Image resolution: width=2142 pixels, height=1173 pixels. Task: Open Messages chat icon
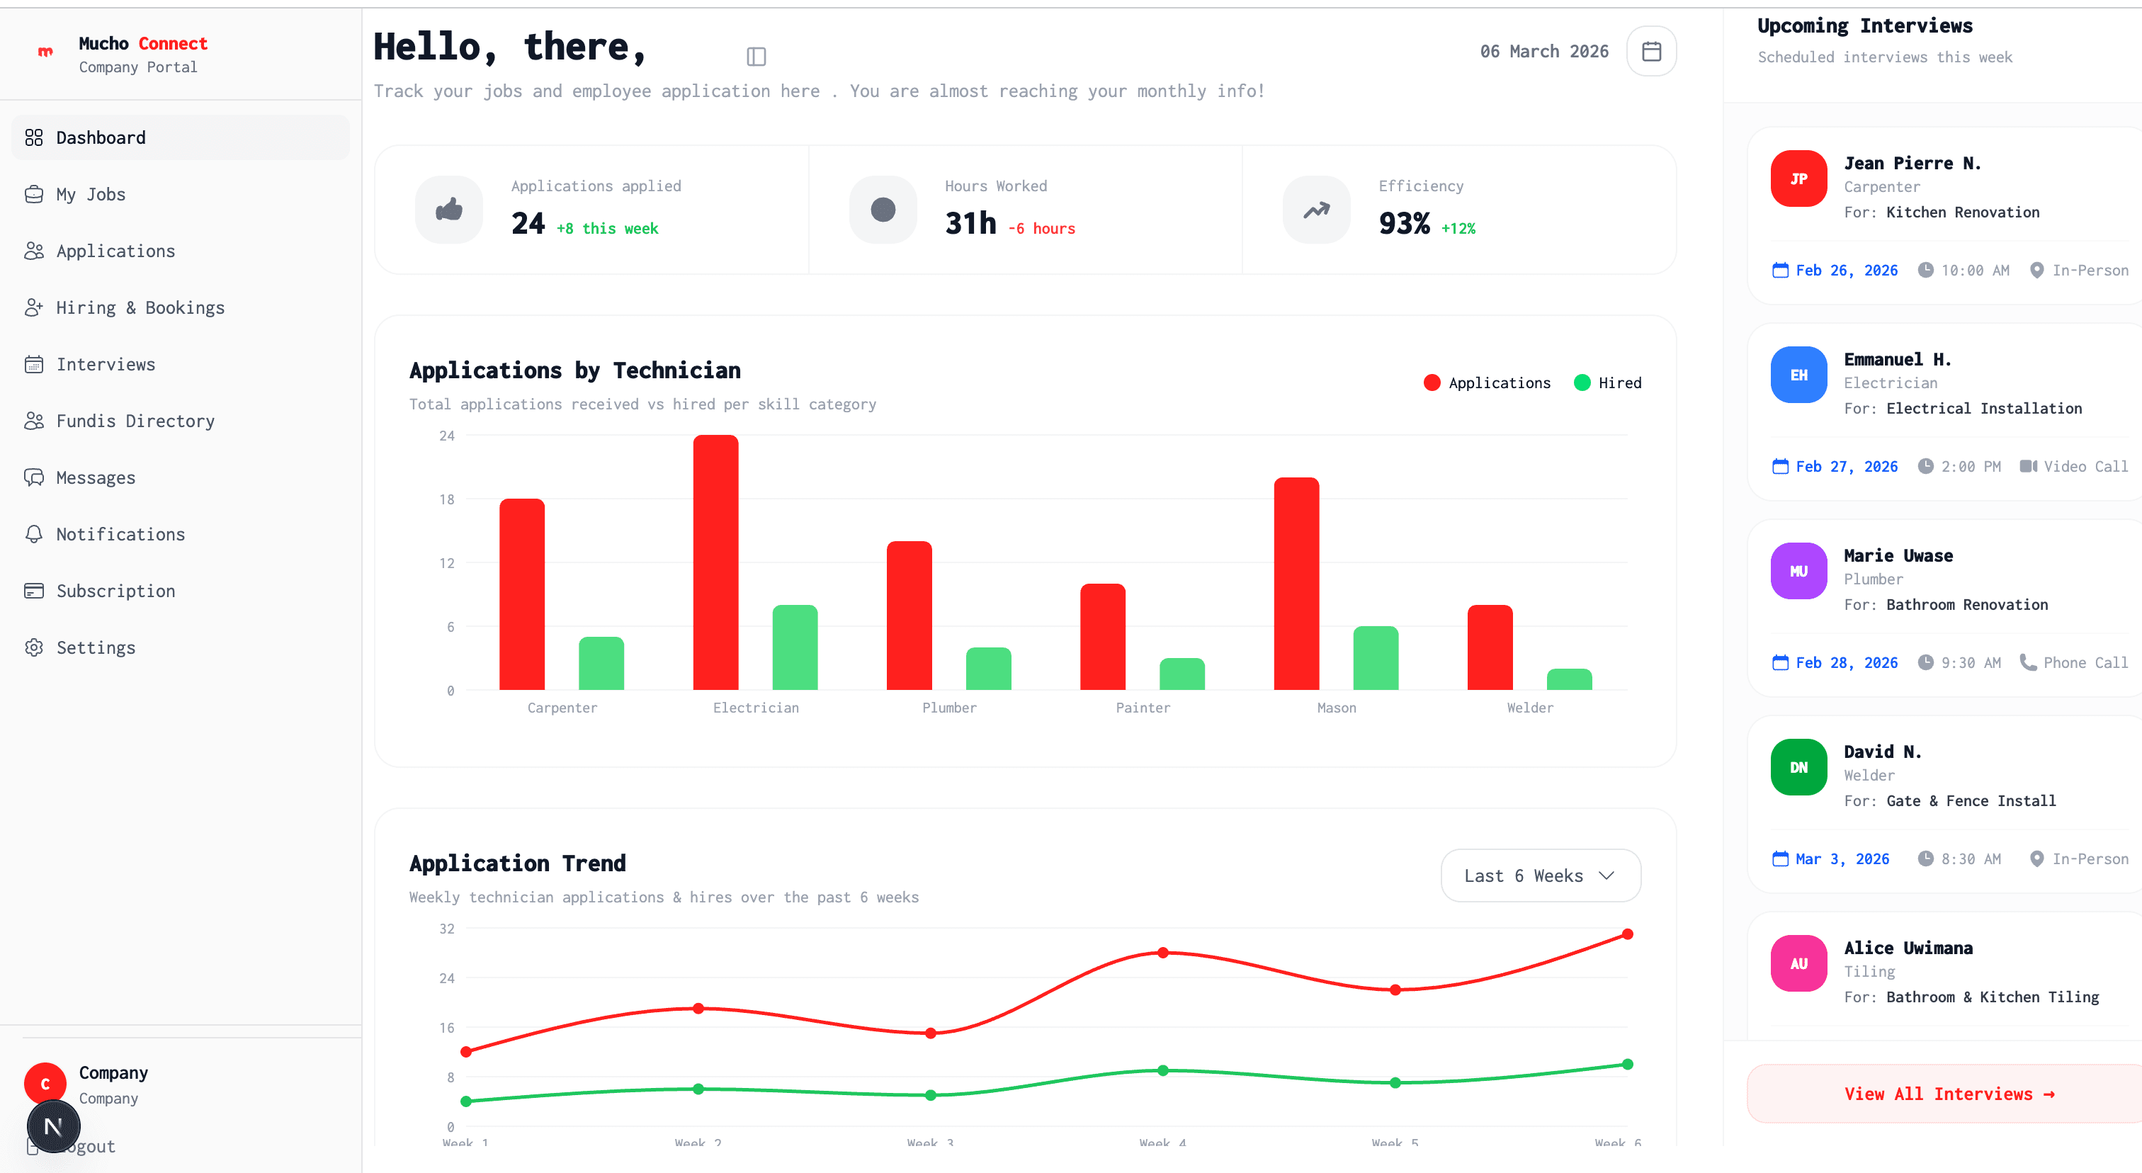point(34,477)
